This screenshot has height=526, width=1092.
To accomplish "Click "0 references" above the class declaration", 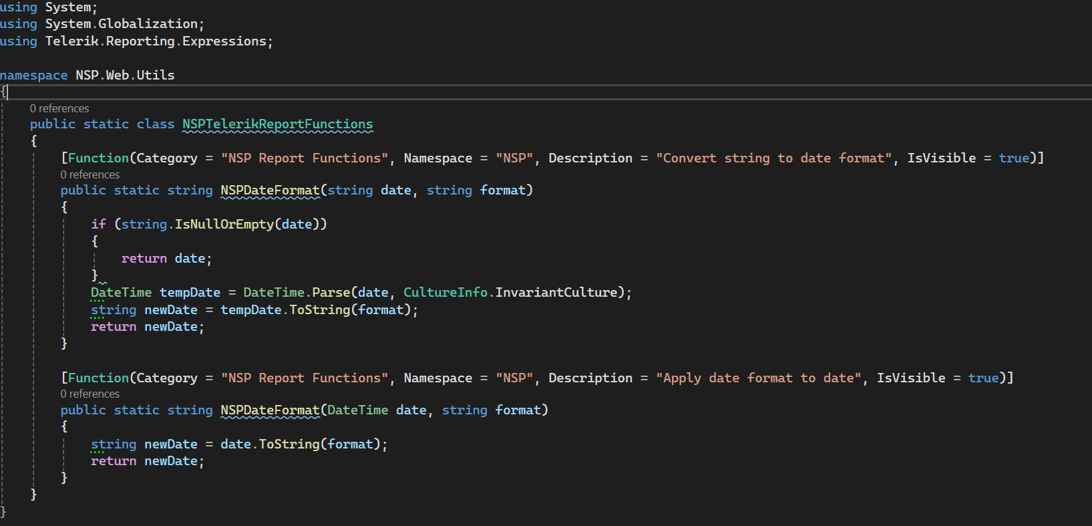I will click(59, 108).
